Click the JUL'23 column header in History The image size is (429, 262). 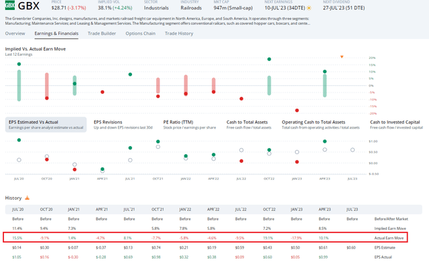(352, 209)
